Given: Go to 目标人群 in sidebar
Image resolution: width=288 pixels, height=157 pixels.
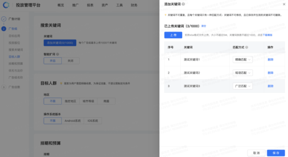Looking at the screenshot, I should click(x=14, y=57).
